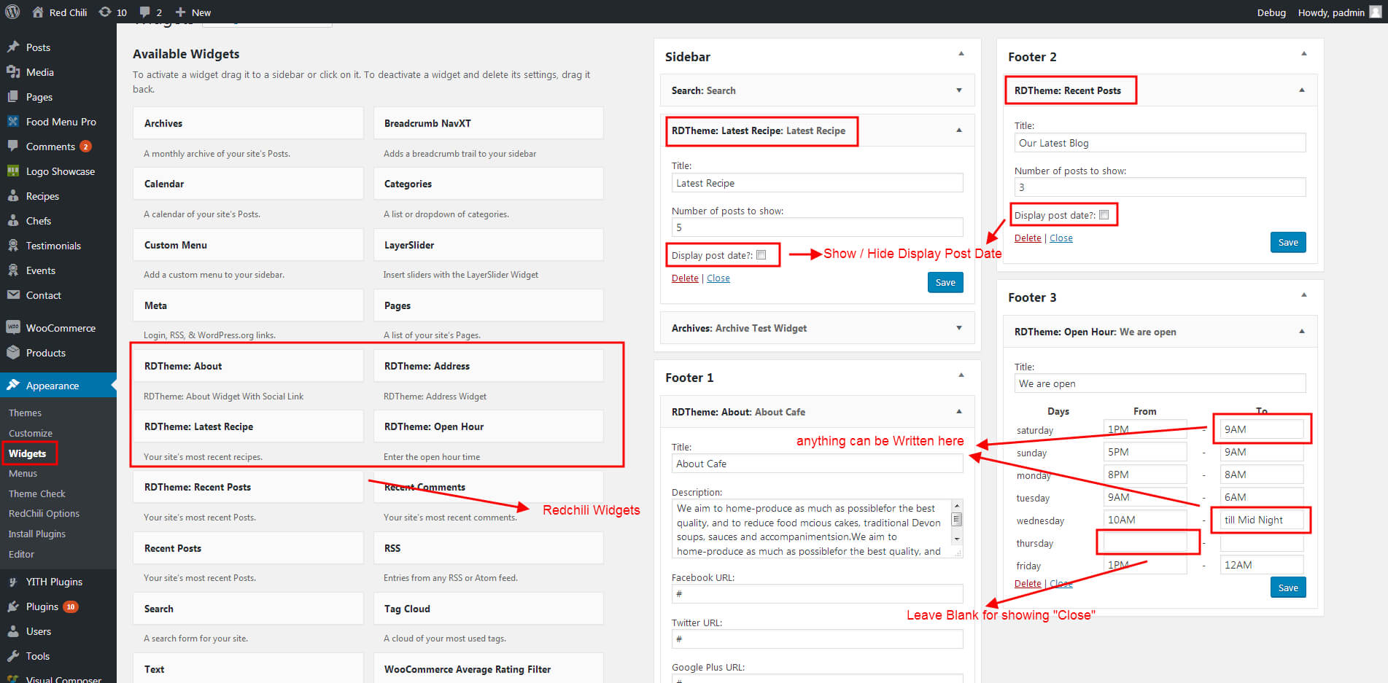1388x683 pixels.
Task: Click the Products box icon
Action: click(13, 353)
